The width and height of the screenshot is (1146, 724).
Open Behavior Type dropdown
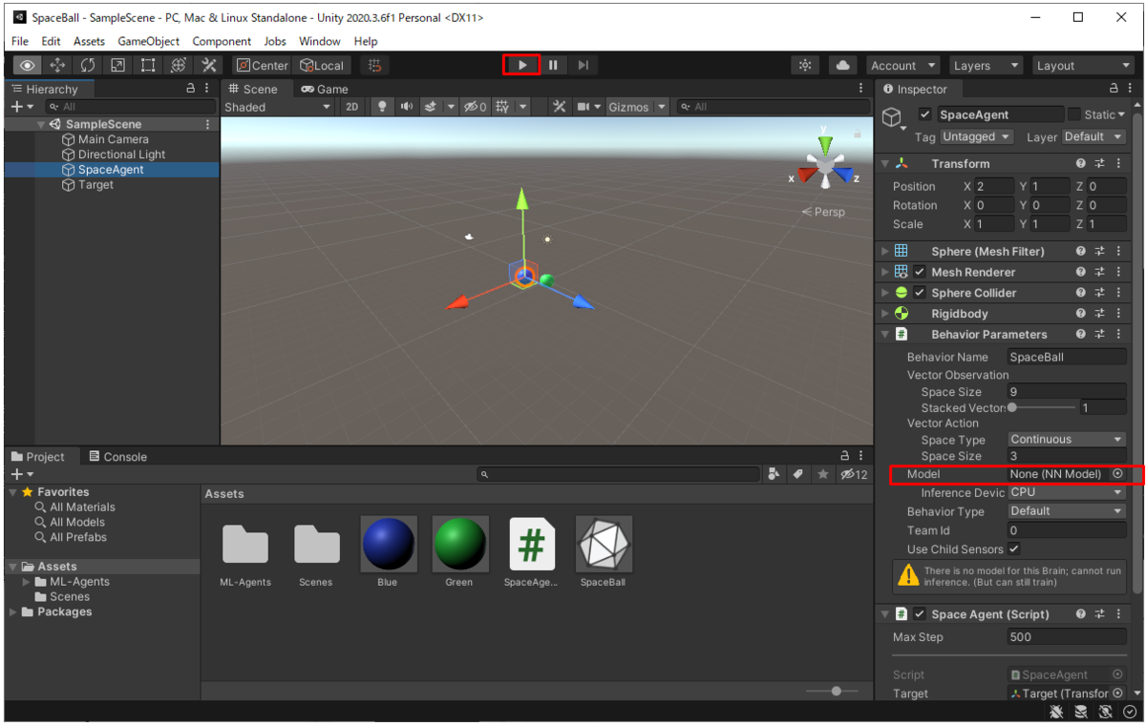click(1067, 511)
